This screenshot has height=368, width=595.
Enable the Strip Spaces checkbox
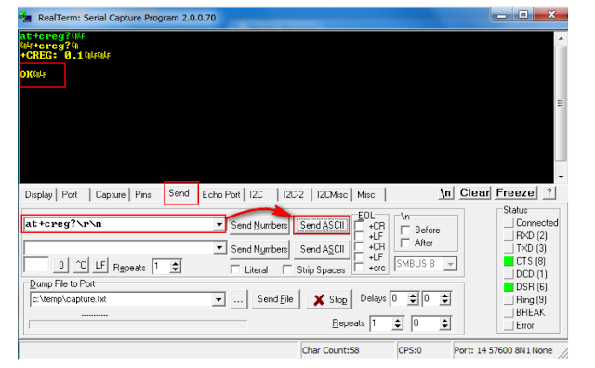coord(287,269)
